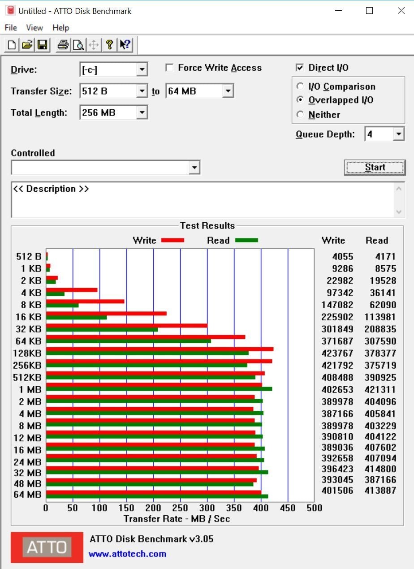Click the ATTO app icon in title bar
The width and height of the screenshot is (414, 569).
click(x=10, y=11)
